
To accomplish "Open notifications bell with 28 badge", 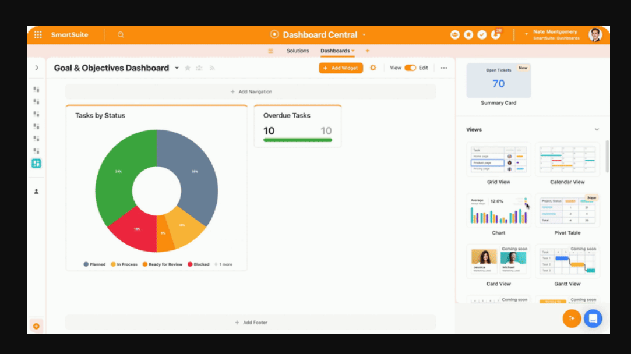I will [x=495, y=34].
